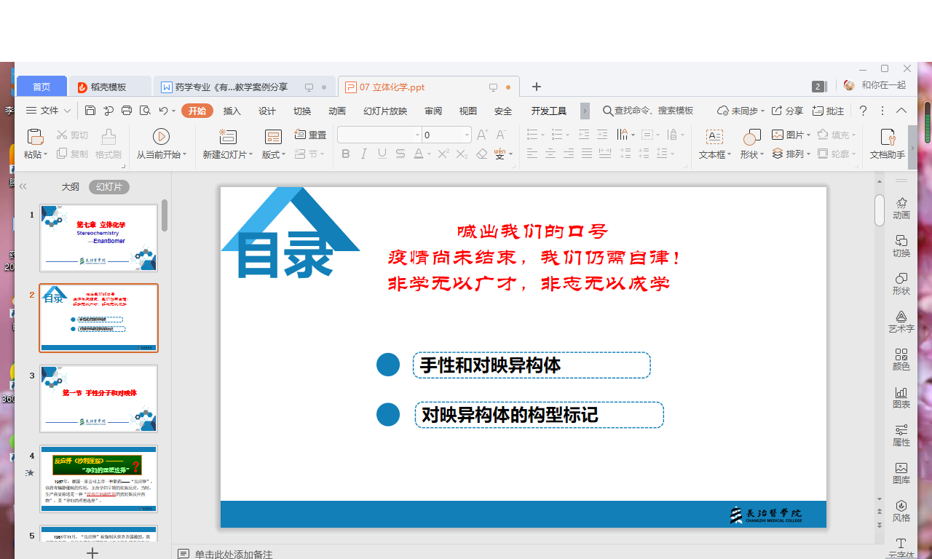This screenshot has height=559, width=932.
Task: Toggle underline text formatting
Action: (382, 154)
